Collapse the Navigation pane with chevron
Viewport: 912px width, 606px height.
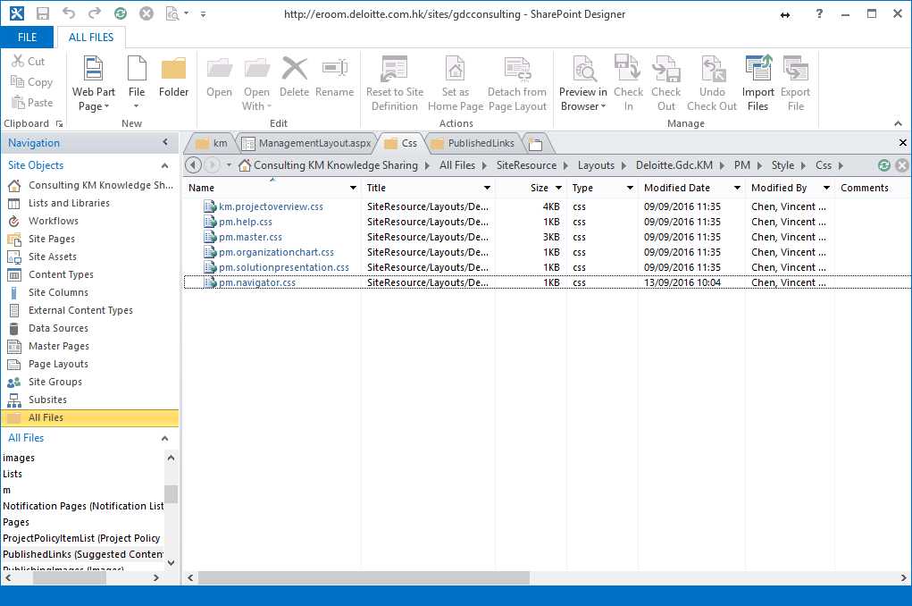pyautogui.click(x=164, y=143)
